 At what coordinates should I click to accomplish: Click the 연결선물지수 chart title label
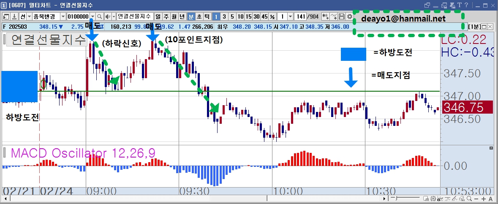pyautogui.click(x=46, y=40)
